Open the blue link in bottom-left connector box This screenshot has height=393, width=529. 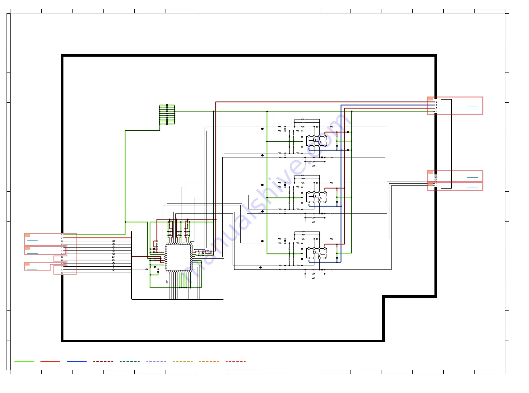[32, 269]
